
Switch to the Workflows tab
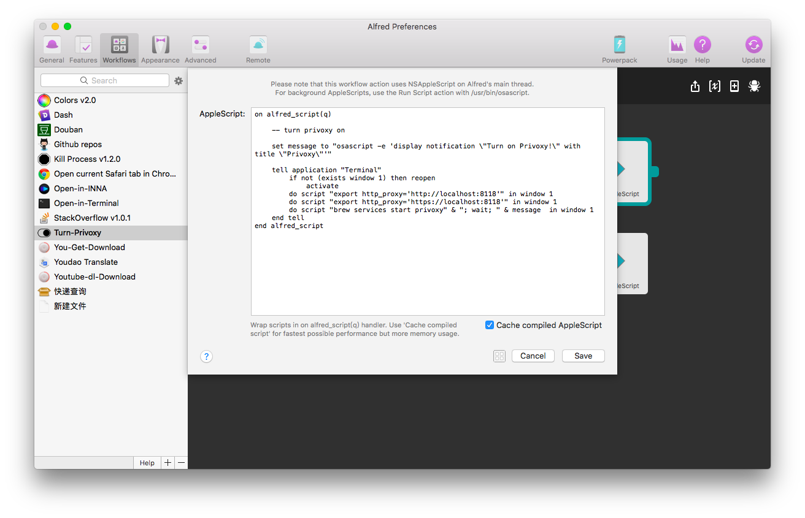pyautogui.click(x=119, y=49)
